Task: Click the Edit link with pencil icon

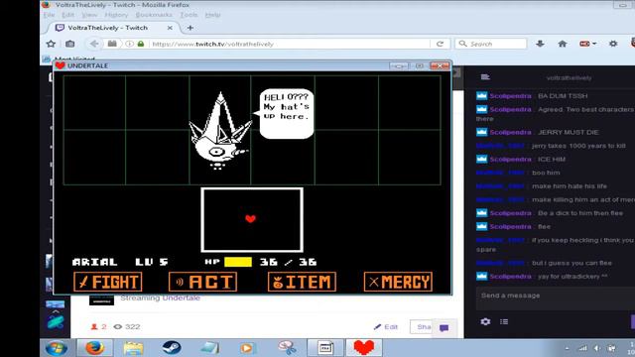Action: point(386,326)
